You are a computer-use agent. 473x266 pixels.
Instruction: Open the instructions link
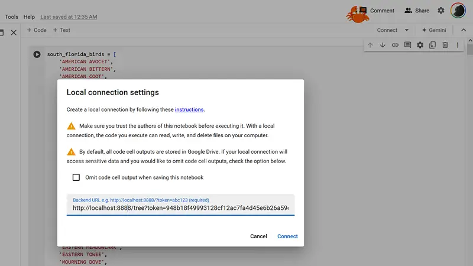point(189,109)
